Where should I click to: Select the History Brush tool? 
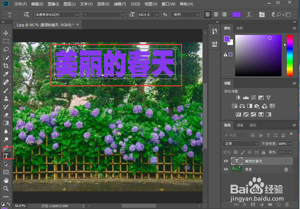(x=6, y=107)
